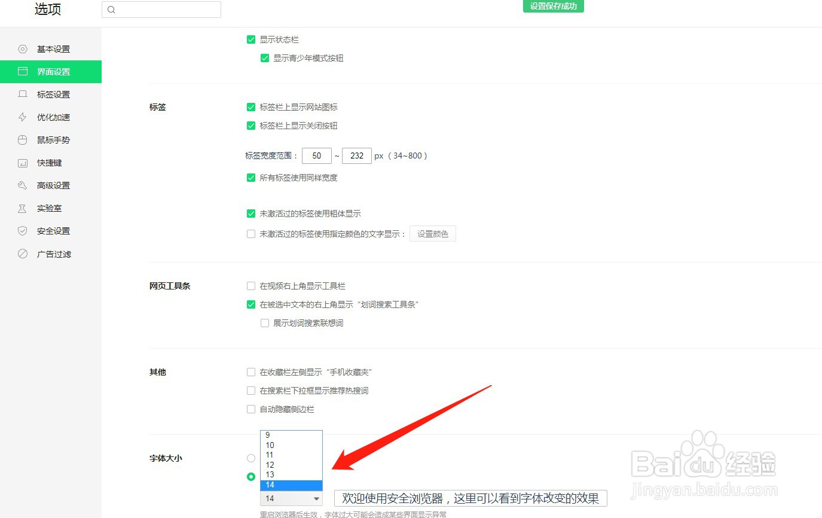This screenshot has width=822, height=518.
Task: Enable 在视频右上角显示工具栏 checkbox
Action: coord(251,285)
